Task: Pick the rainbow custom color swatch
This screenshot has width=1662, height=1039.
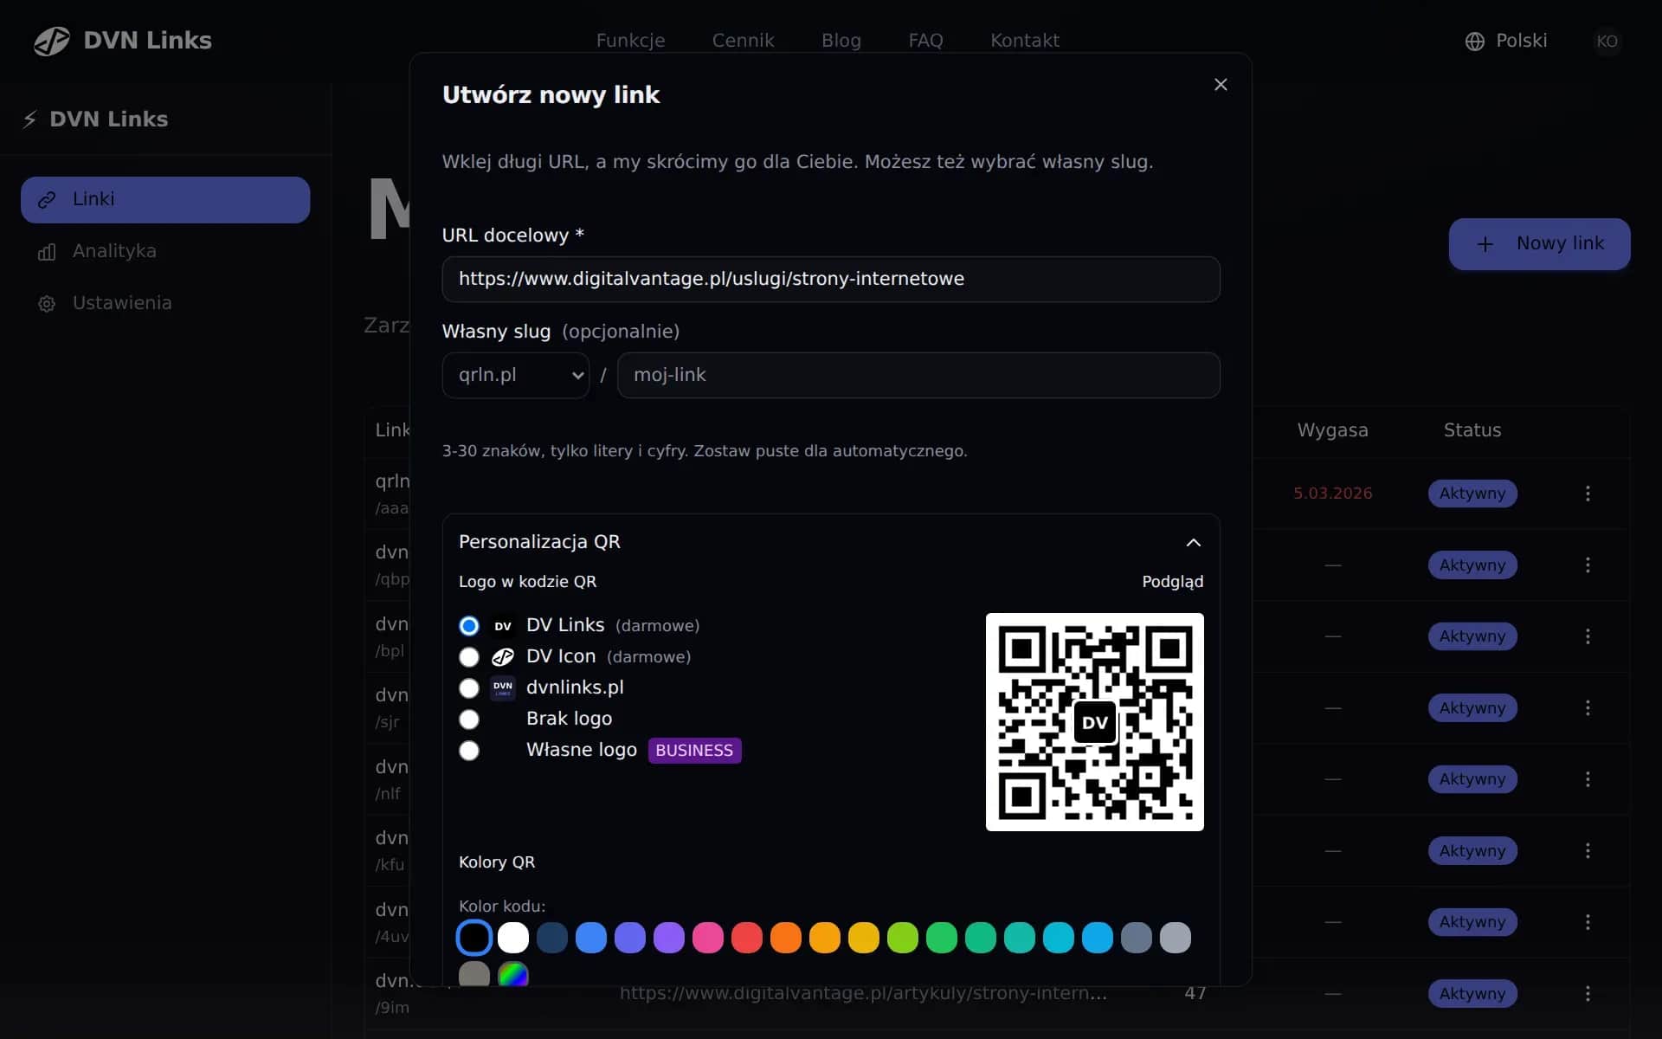Action: click(513, 975)
